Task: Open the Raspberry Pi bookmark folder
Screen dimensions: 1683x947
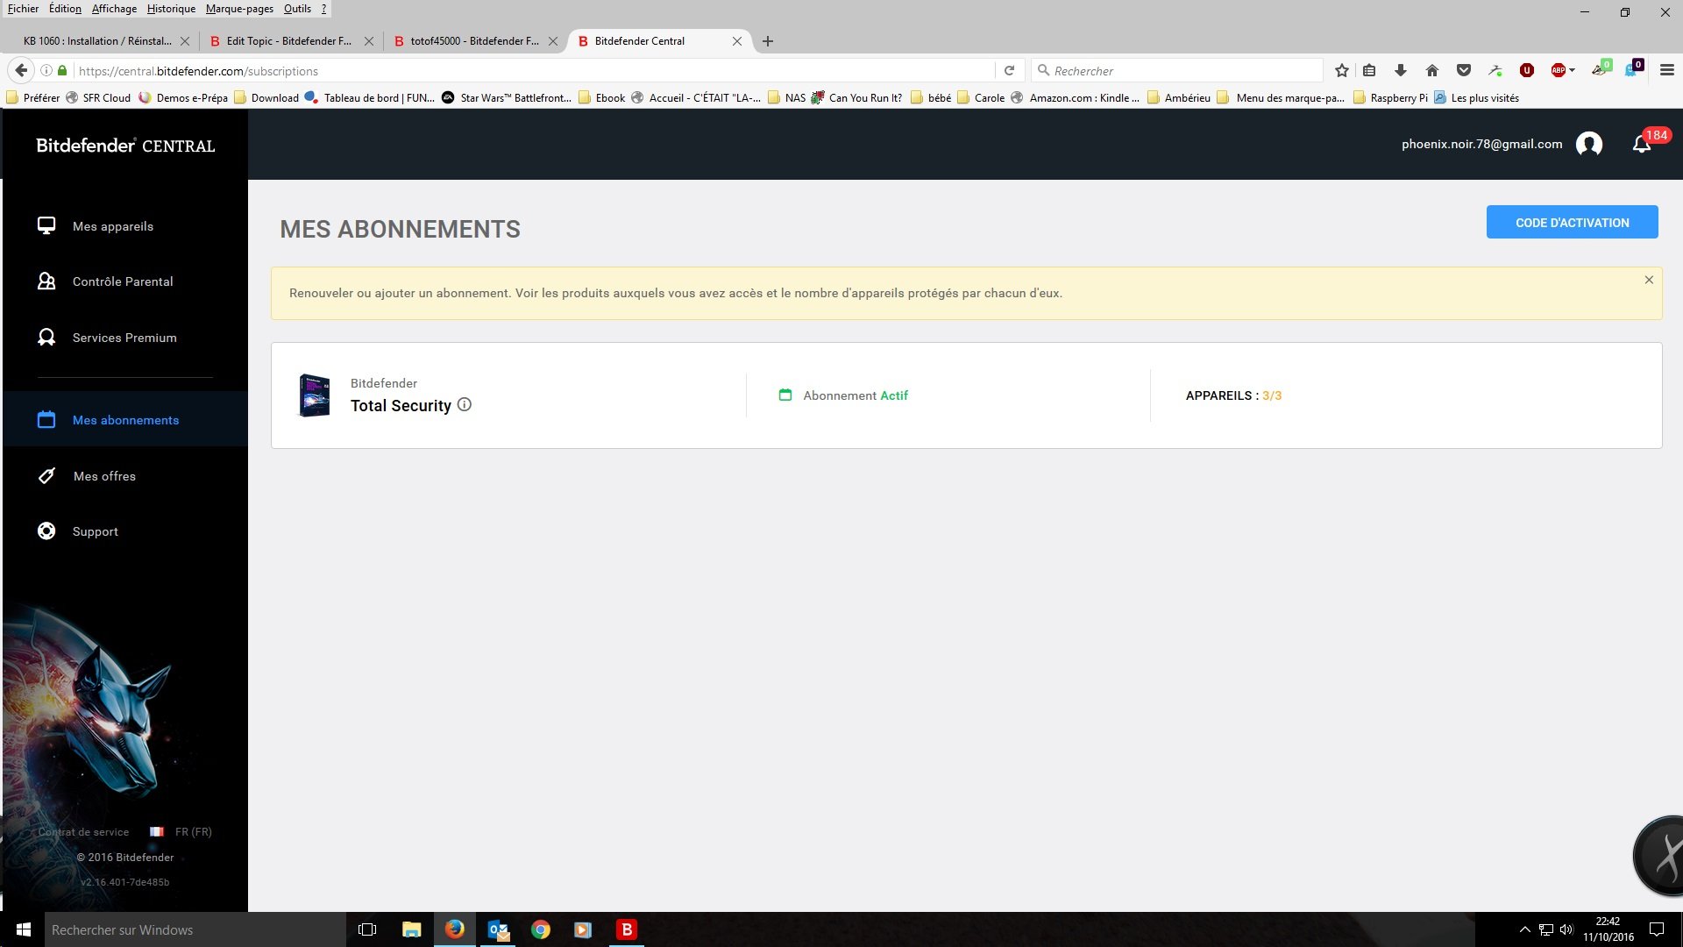Action: tap(1390, 98)
